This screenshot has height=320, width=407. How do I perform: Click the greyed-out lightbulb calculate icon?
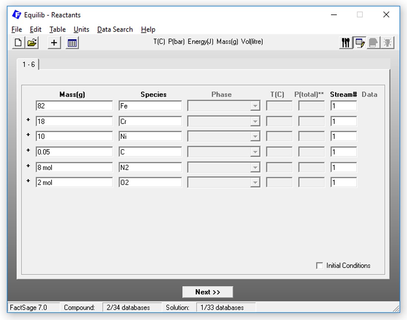click(x=387, y=43)
